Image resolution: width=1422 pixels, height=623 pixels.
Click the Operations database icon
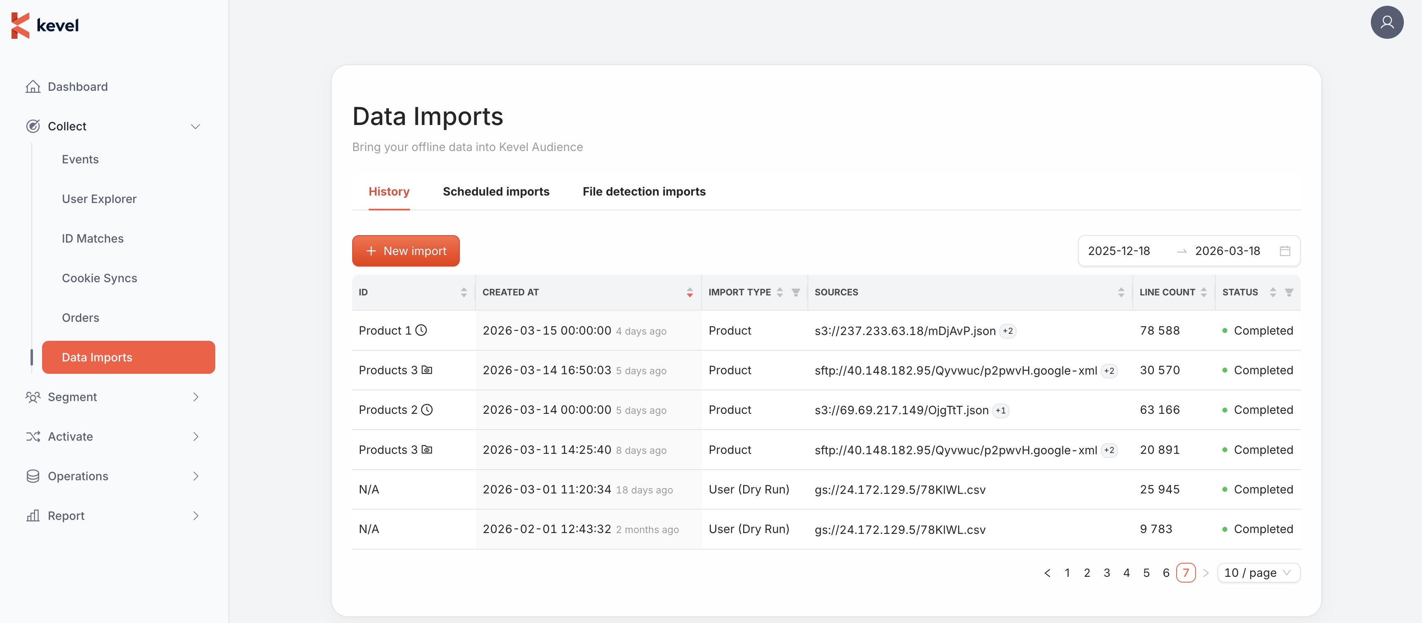tap(33, 476)
